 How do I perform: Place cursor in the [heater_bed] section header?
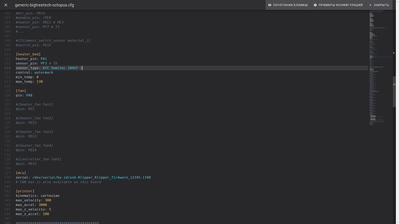[28, 54]
